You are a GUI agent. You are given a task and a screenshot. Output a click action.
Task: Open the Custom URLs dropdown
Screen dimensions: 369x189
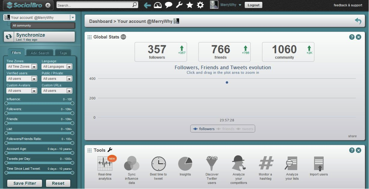tap(57, 91)
